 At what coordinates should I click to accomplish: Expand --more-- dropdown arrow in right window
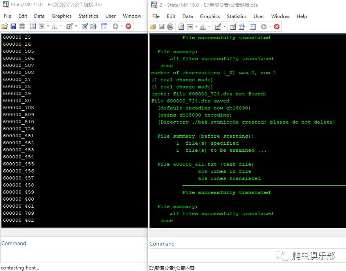point(270,27)
